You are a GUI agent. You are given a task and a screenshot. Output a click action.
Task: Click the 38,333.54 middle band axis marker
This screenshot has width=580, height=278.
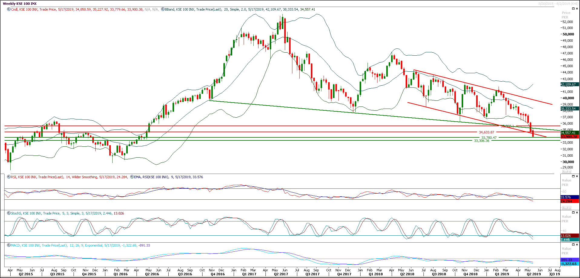(x=568, y=108)
